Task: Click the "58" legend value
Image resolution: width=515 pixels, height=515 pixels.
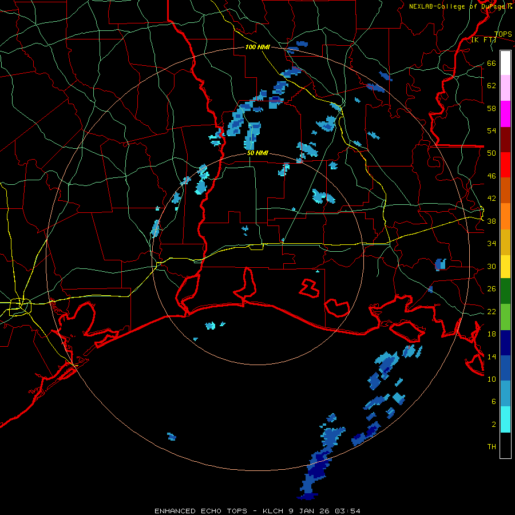Action: (x=492, y=108)
